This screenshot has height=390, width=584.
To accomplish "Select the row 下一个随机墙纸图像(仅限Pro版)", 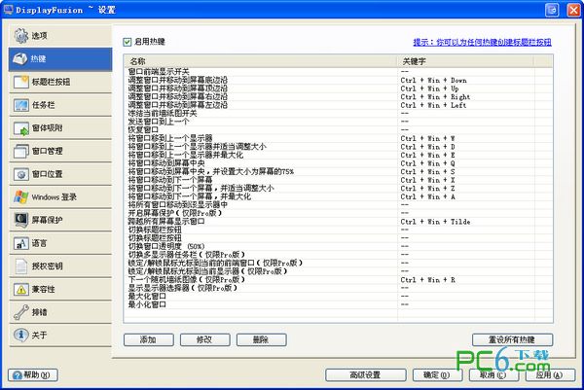I will (338, 280).
